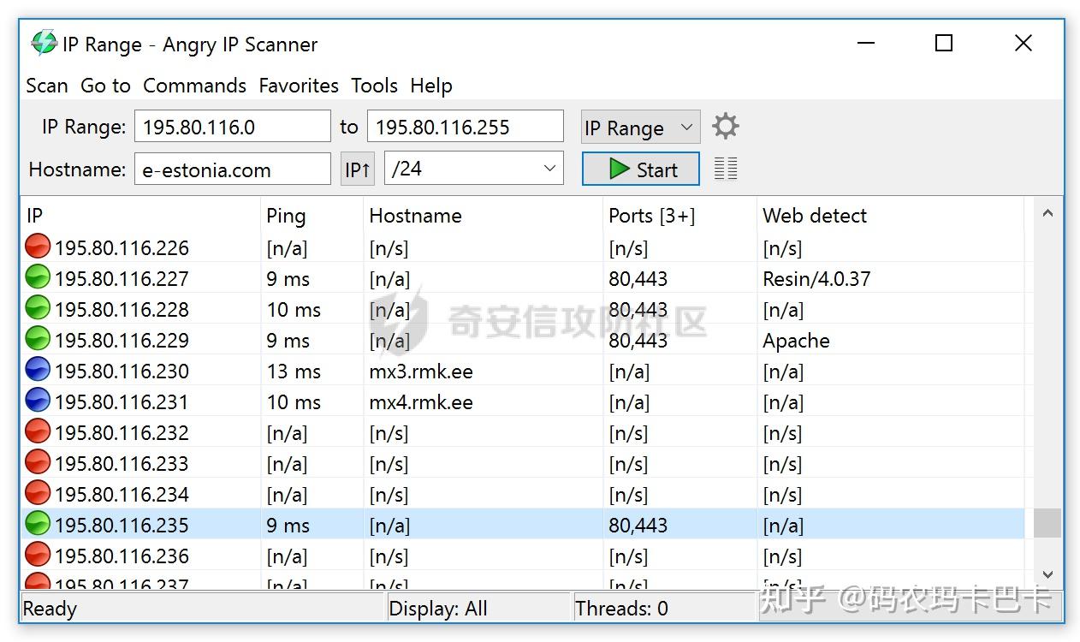The width and height of the screenshot is (1080, 642).
Task: Open the Favorites menu
Action: coord(299,86)
